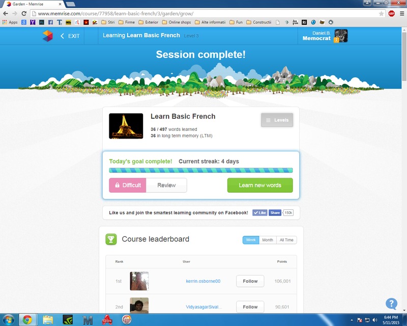The width and height of the screenshot is (407, 326).
Task: Open the network tray icon
Action: pos(367,320)
